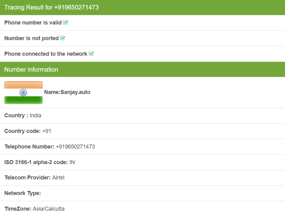This screenshot has height=214, width=285.
Task: Click the check icon after Phone connected to the network
Action: pyautogui.click(x=91, y=54)
